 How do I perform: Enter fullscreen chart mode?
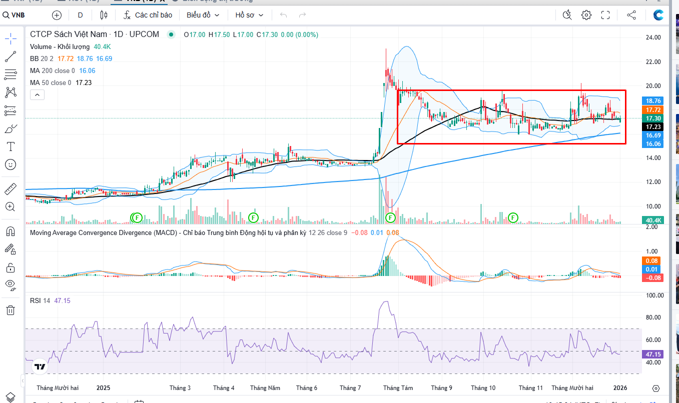point(605,15)
